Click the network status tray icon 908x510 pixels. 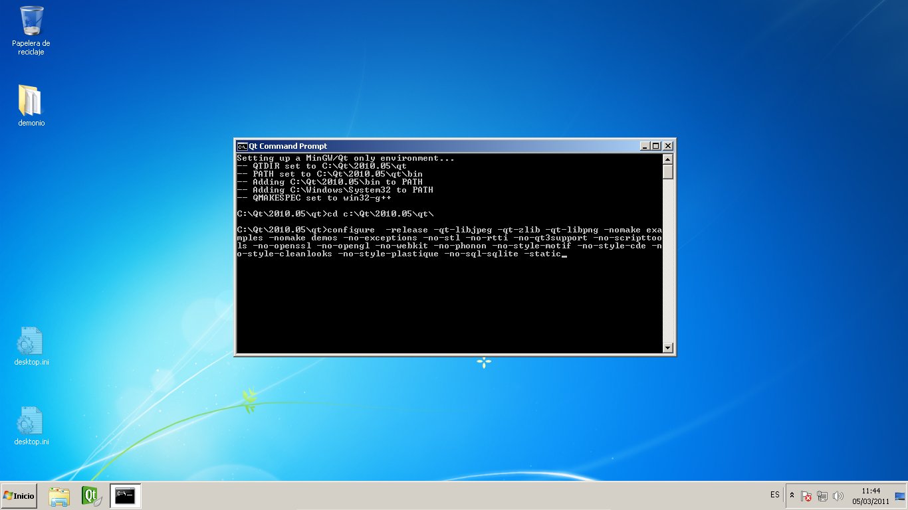coord(822,496)
